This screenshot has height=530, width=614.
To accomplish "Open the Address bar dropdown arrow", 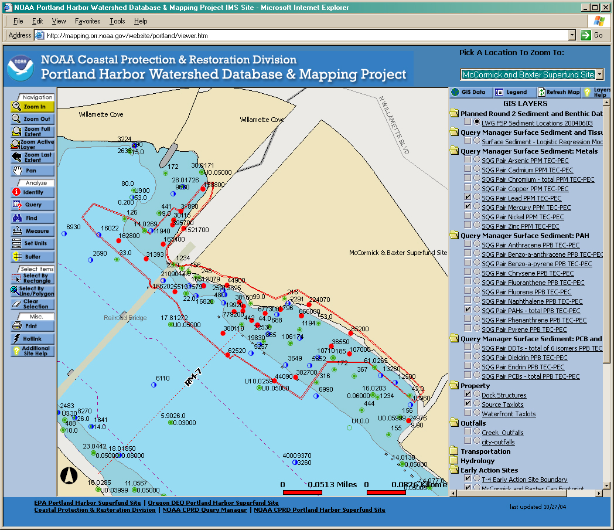I will (x=572, y=35).
